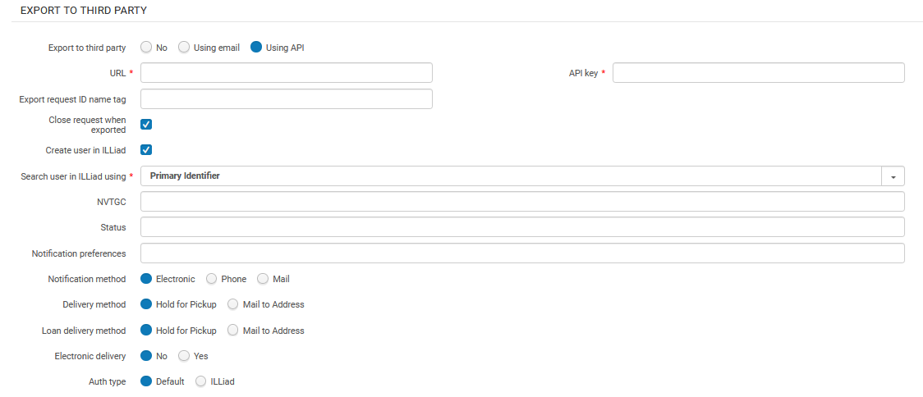Choose Mail as notification method
This screenshot has width=923, height=397.
coord(263,279)
